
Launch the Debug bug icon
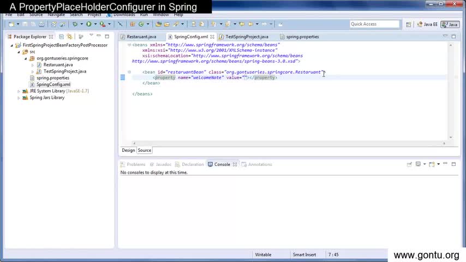[75, 24]
